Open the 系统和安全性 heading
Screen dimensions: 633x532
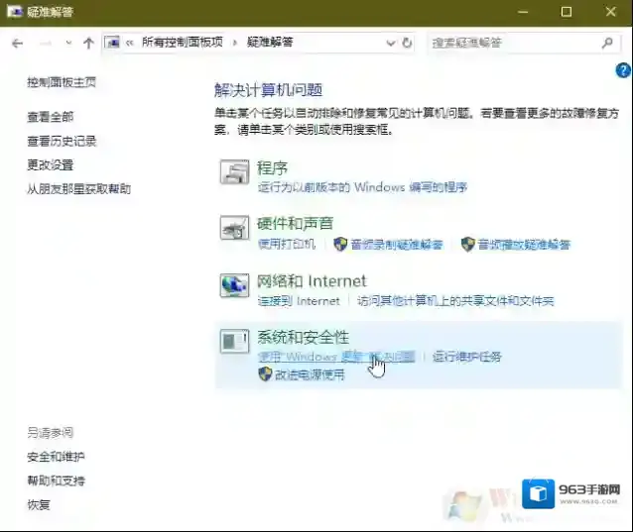304,338
